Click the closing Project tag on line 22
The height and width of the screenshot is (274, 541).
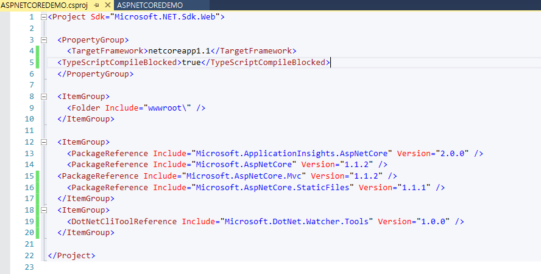click(x=71, y=255)
